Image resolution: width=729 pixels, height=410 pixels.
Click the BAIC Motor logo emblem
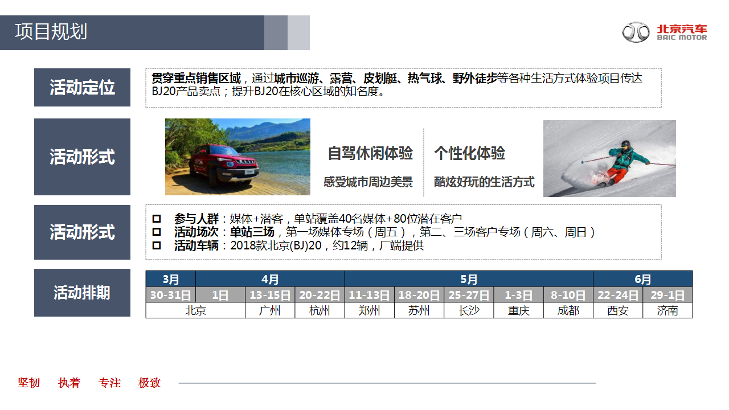tap(636, 32)
